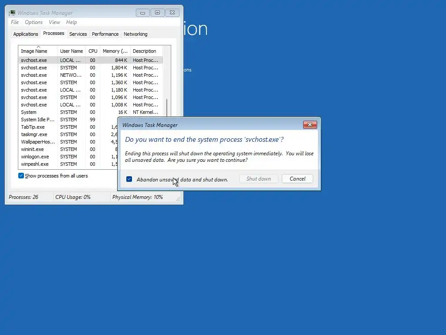Viewport: 446px width, 335px height.
Task: Select svchost.exe row with 1,180 K
Action: click(x=91, y=90)
